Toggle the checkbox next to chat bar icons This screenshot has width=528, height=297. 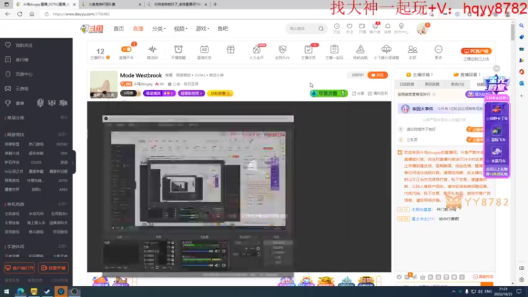tap(475, 277)
